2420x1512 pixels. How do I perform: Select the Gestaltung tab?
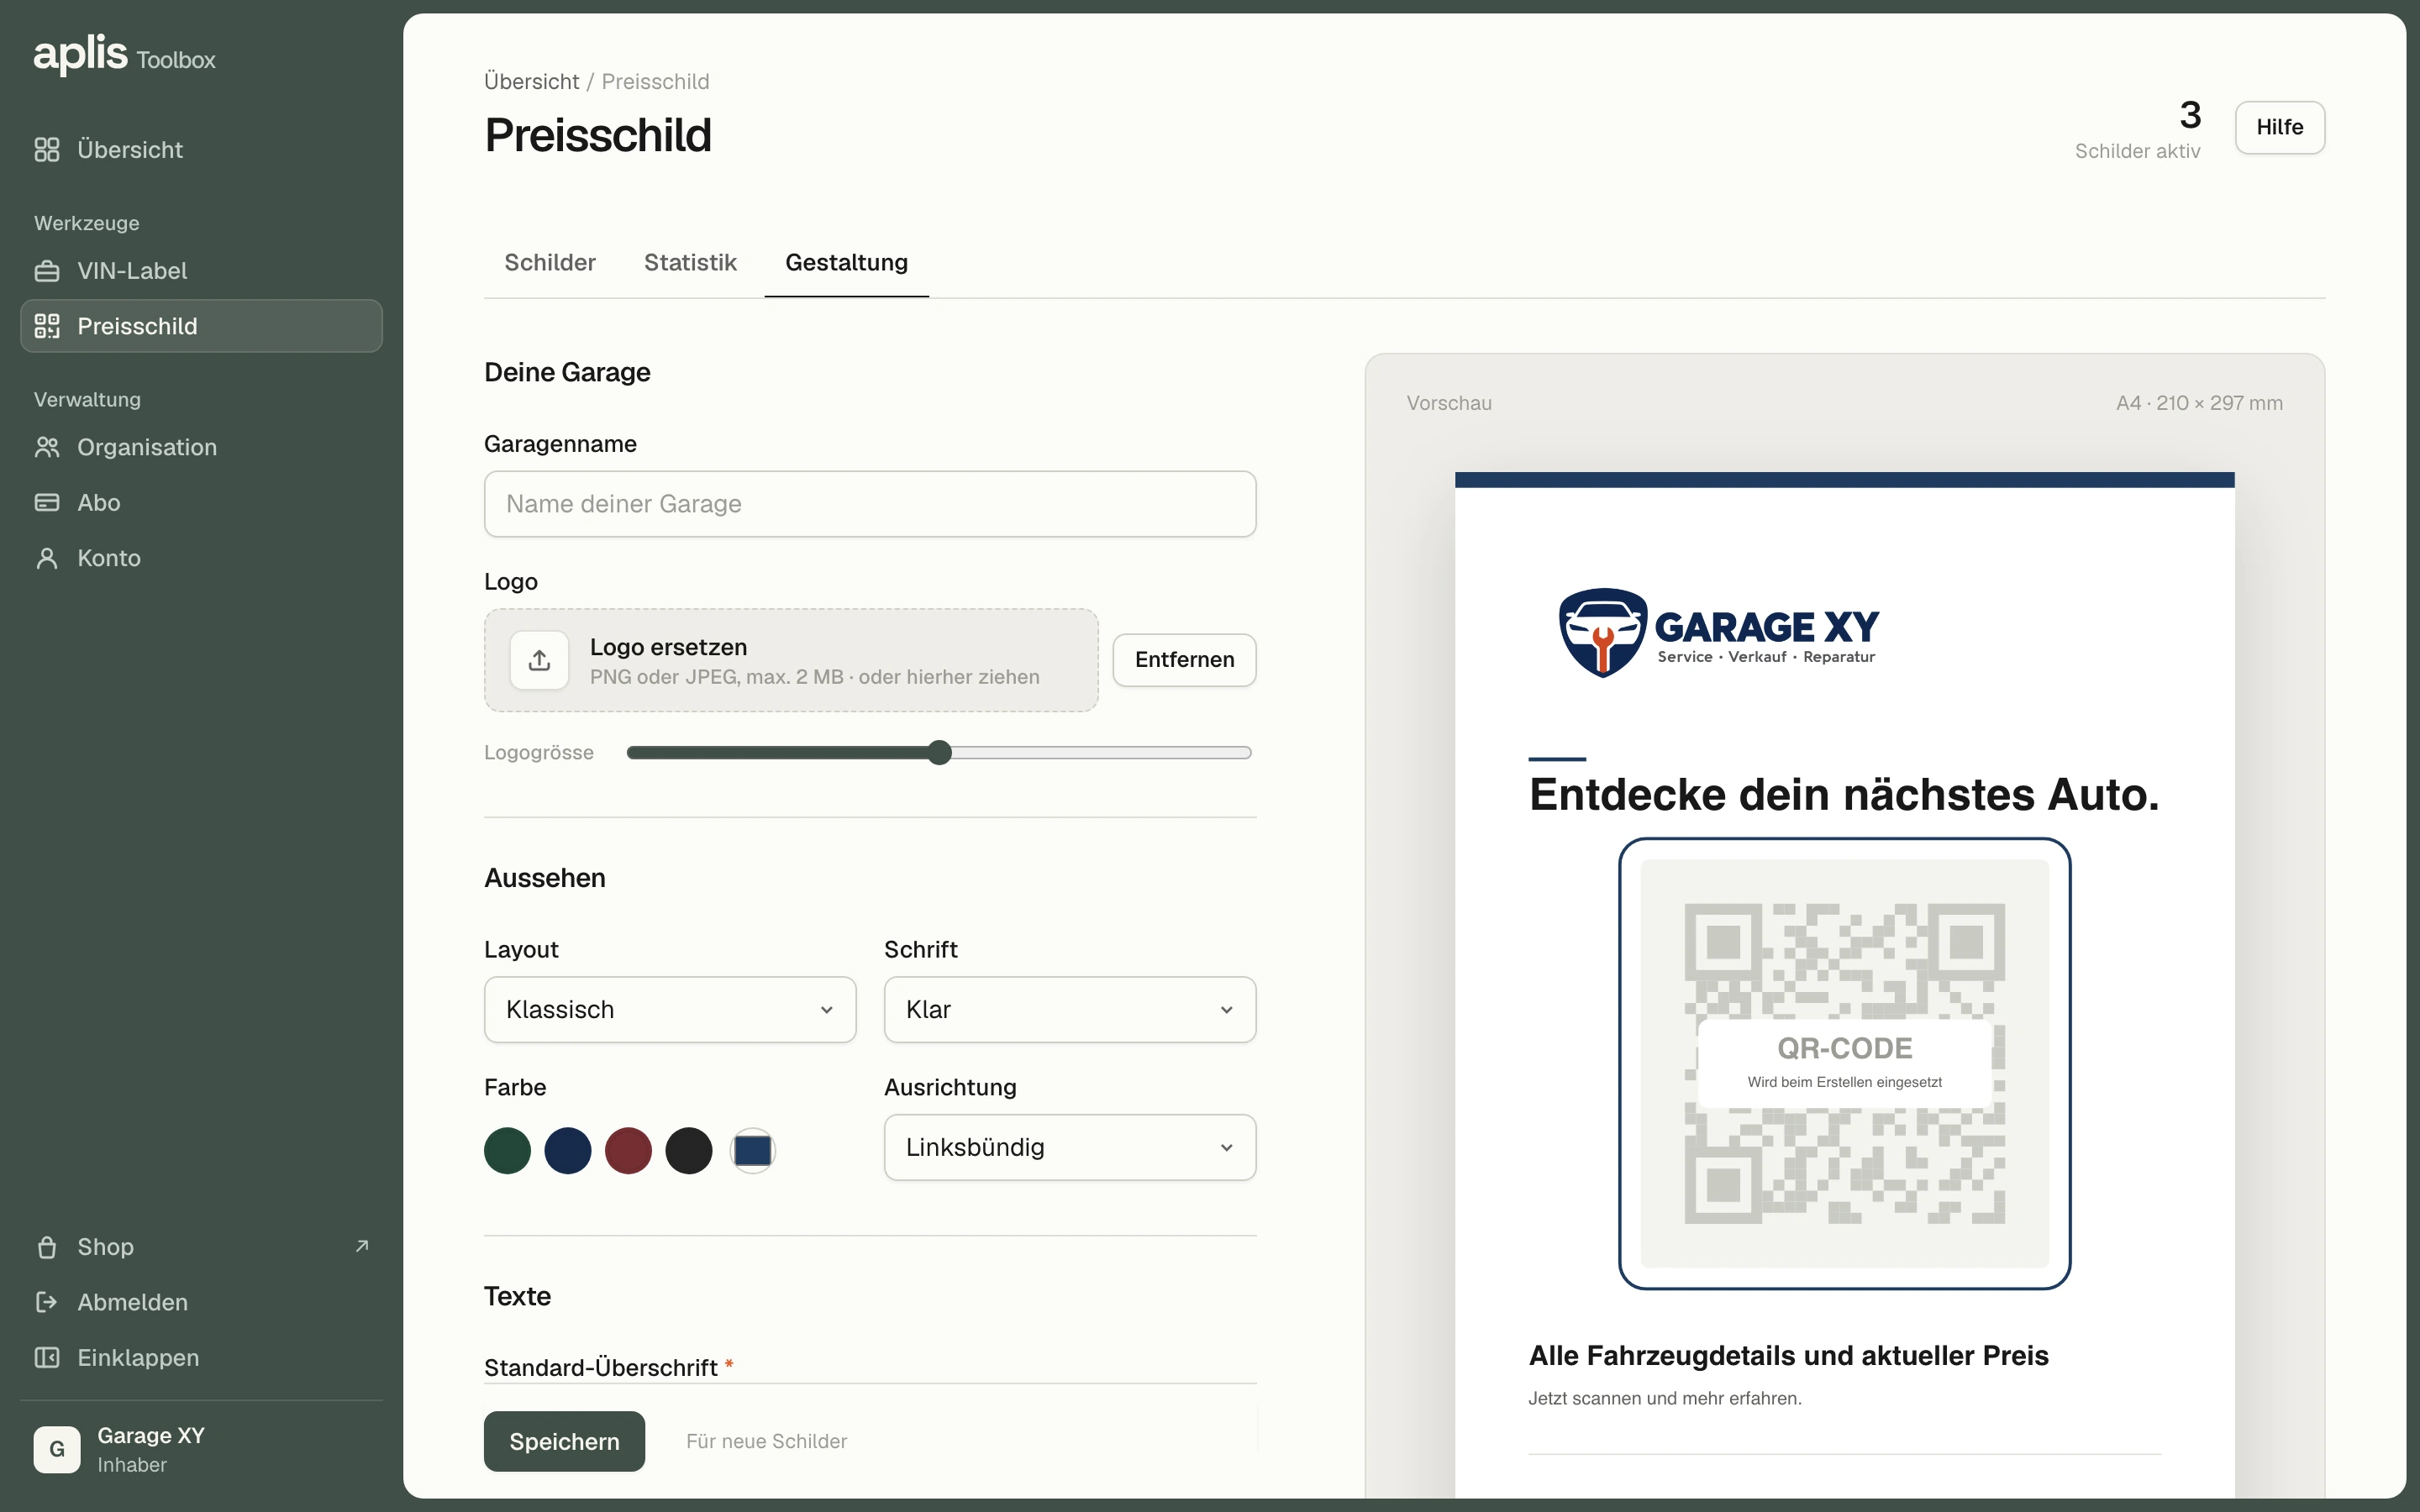point(846,263)
